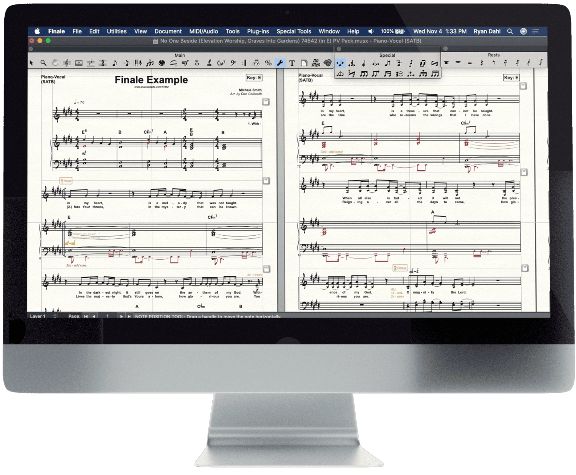Toggle the lock beside the Chorus system, right page
Viewport: 576px width, 475px height.
tap(524, 268)
